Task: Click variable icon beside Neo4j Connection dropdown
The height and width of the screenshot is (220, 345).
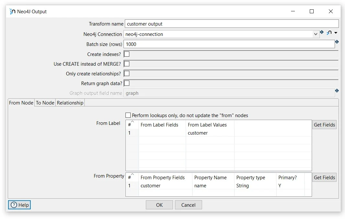Action: pyautogui.click(x=322, y=32)
